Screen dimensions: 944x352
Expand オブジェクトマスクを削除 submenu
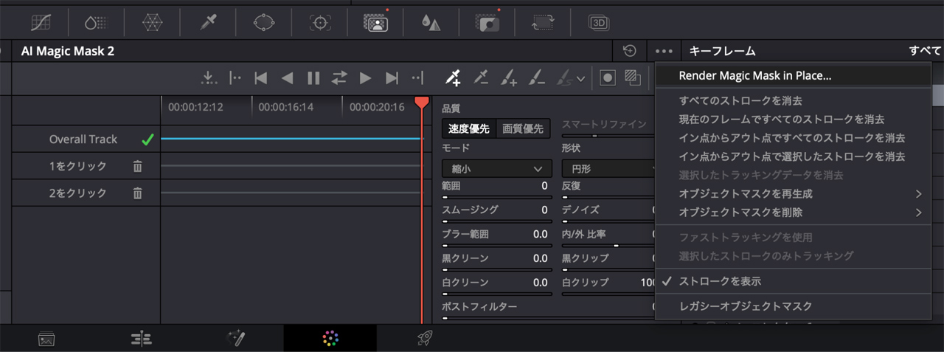[x=793, y=213]
